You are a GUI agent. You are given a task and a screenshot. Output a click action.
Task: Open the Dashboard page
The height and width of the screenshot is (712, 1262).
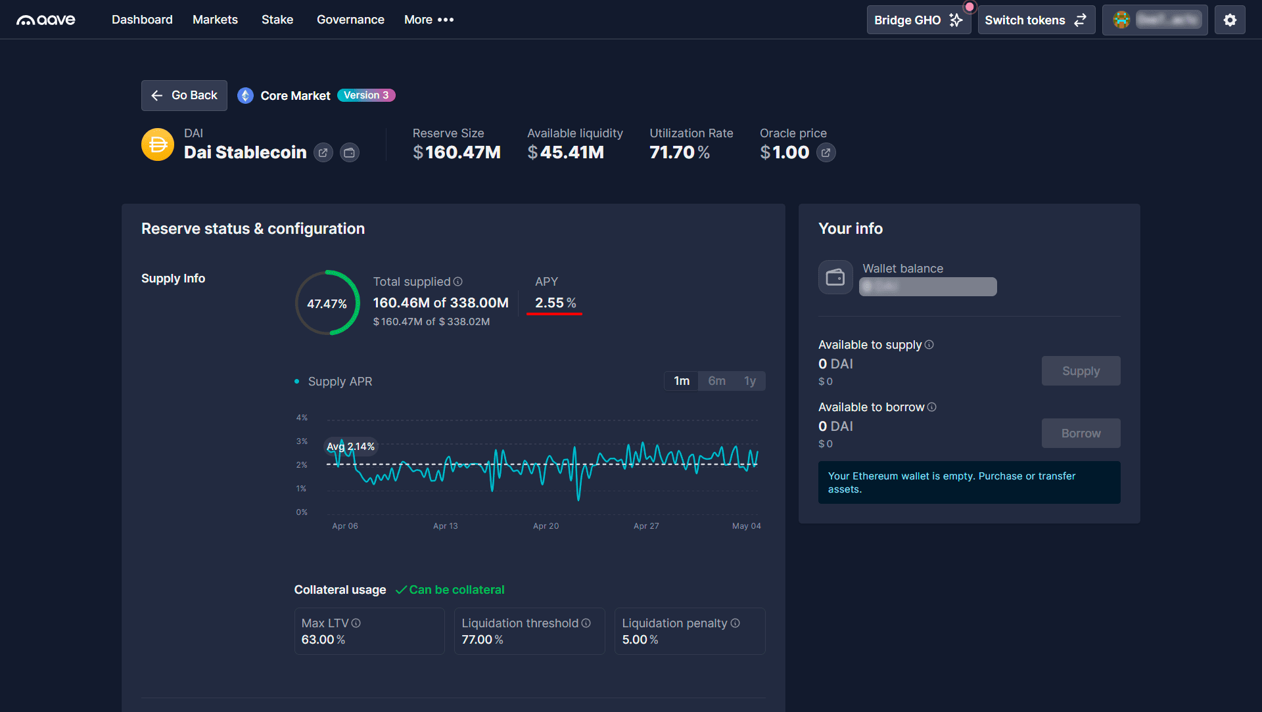(x=142, y=20)
